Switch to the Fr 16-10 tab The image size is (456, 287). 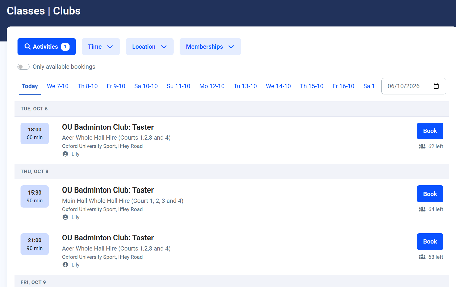point(343,86)
